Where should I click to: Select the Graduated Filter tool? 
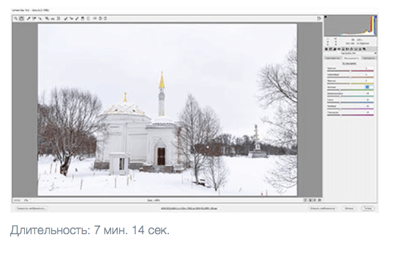pos(83,19)
